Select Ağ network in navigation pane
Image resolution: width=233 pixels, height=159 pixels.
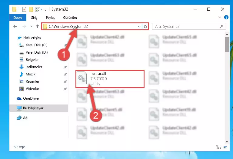point(25,118)
